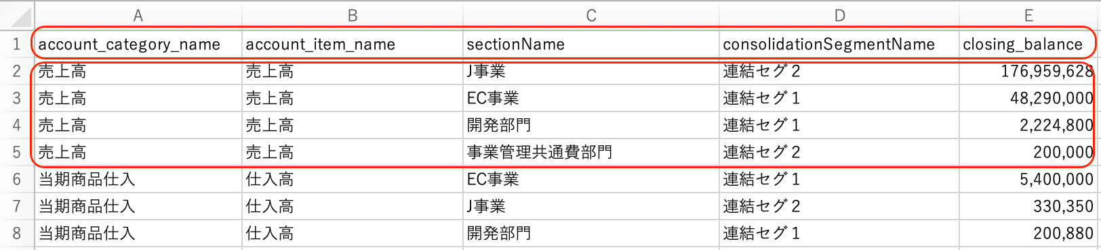The image size is (1101, 250).
Task: Click 当期商品仕入 cell in row 7
Action: (x=138, y=206)
